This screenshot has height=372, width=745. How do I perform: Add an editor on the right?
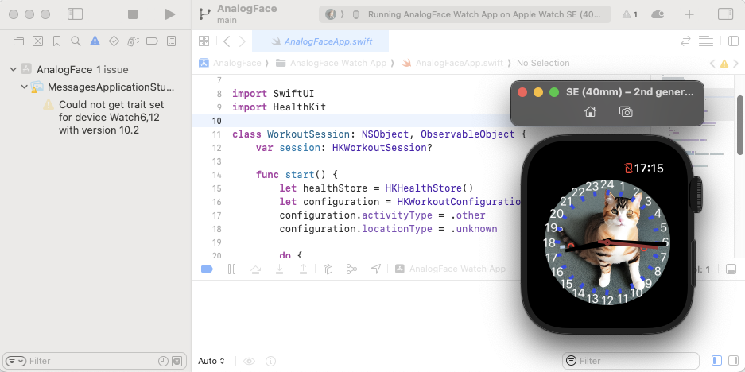pyautogui.click(x=733, y=41)
